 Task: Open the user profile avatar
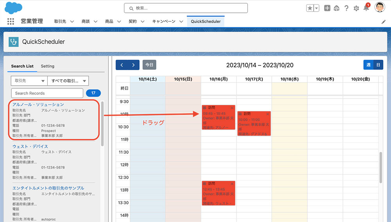pos(380,7)
